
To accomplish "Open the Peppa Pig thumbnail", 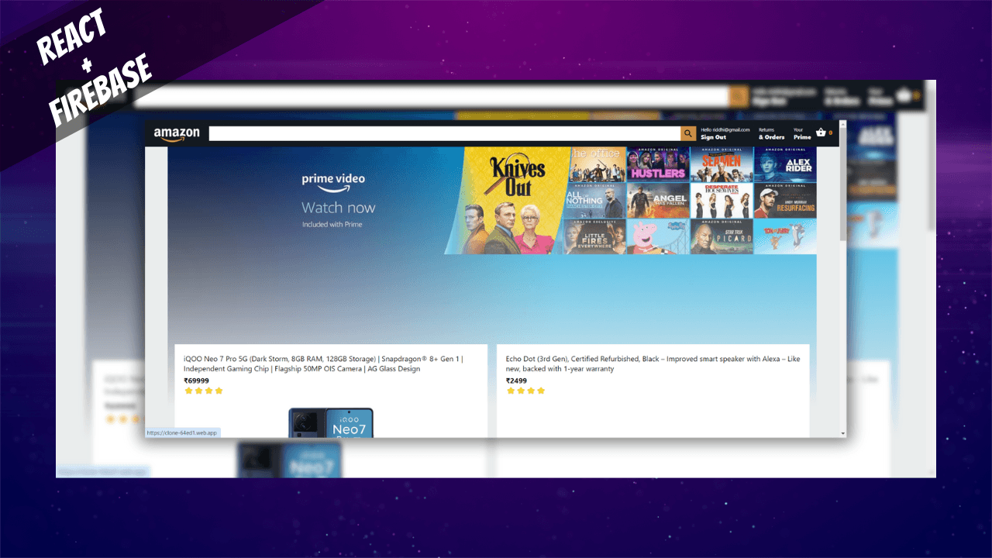I will (x=658, y=236).
